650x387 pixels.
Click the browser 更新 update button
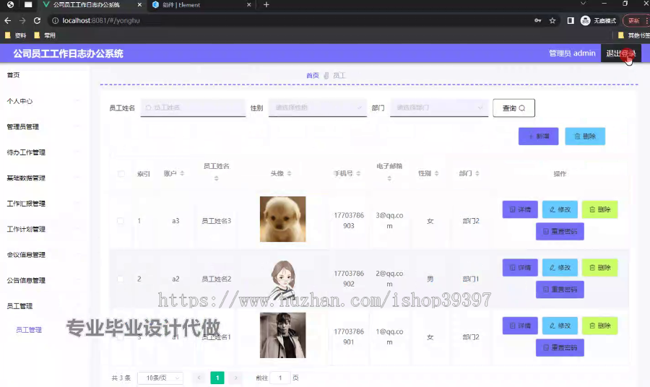coord(636,20)
